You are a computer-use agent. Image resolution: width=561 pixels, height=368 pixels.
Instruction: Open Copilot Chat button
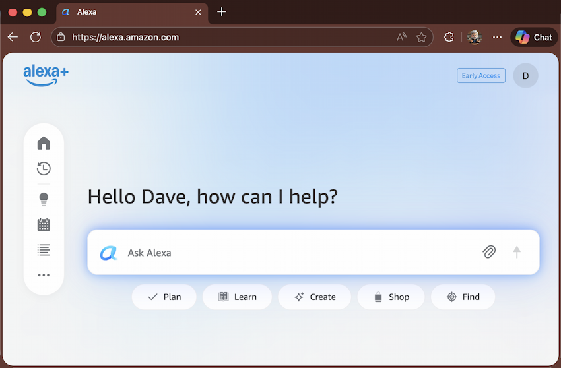tap(534, 37)
